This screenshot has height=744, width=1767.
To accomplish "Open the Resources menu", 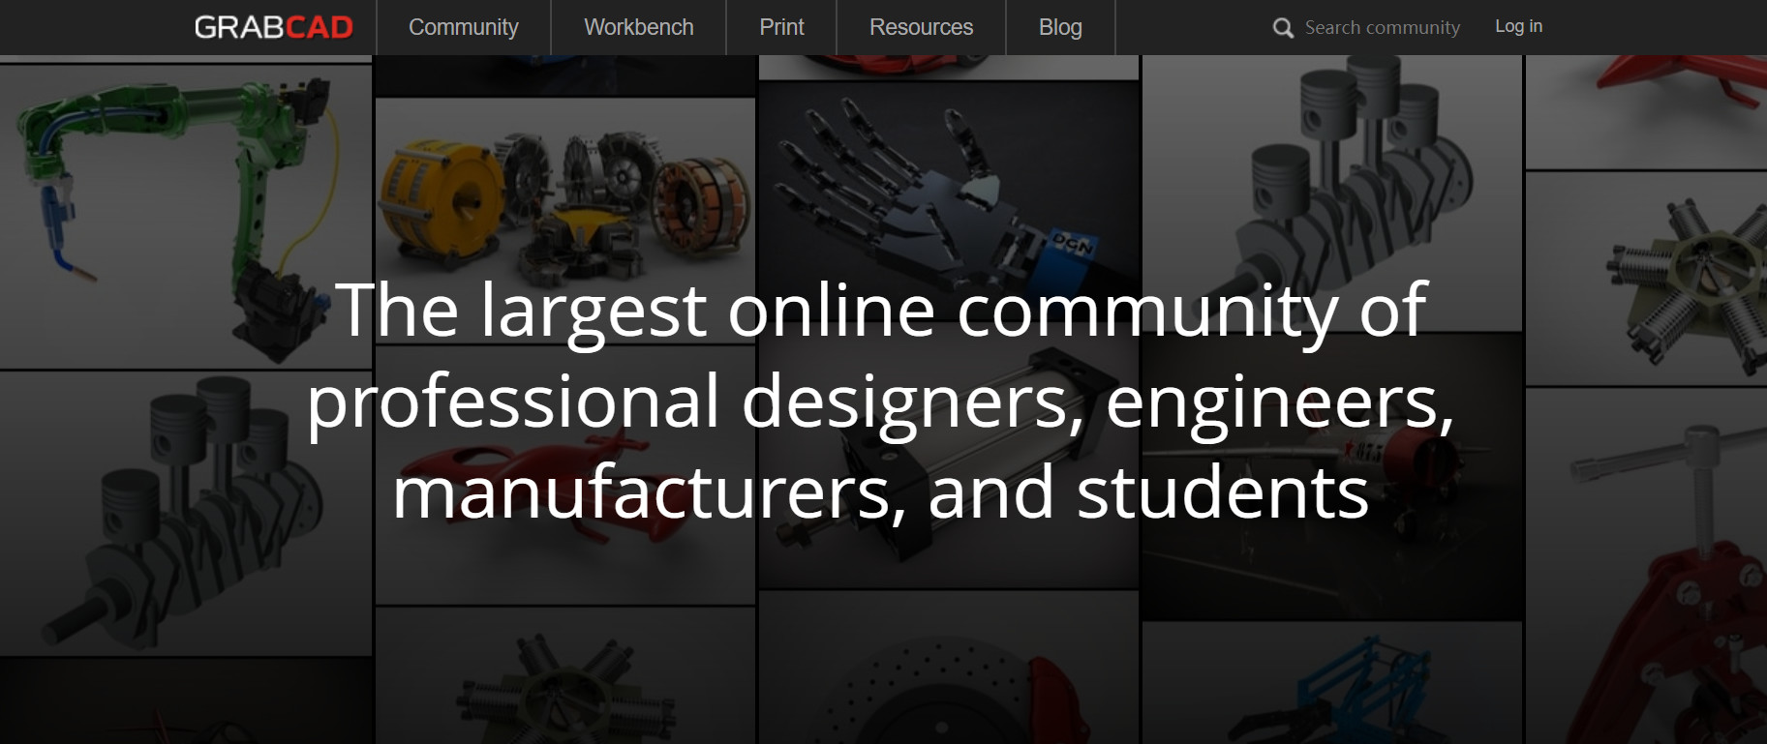I will [x=922, y=27].
